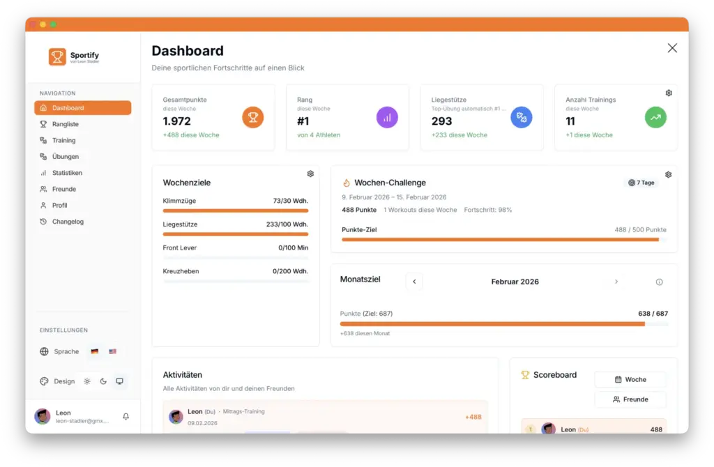Click the notification bell icon
Viewport: 714px width, 467px height.
coord(126,416)
